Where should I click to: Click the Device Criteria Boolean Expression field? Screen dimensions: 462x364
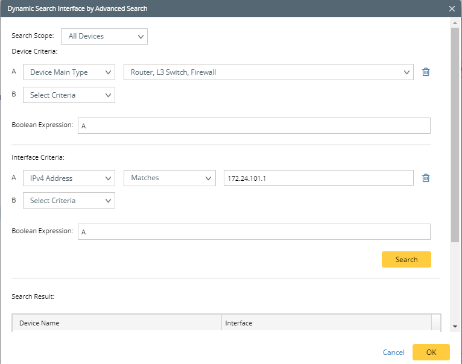[254, 125]
